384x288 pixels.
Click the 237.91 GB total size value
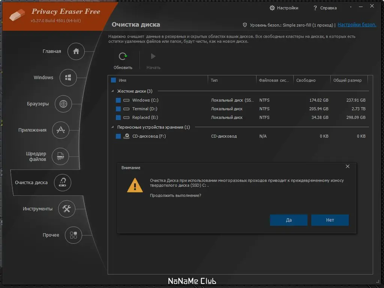coord(356,100)
